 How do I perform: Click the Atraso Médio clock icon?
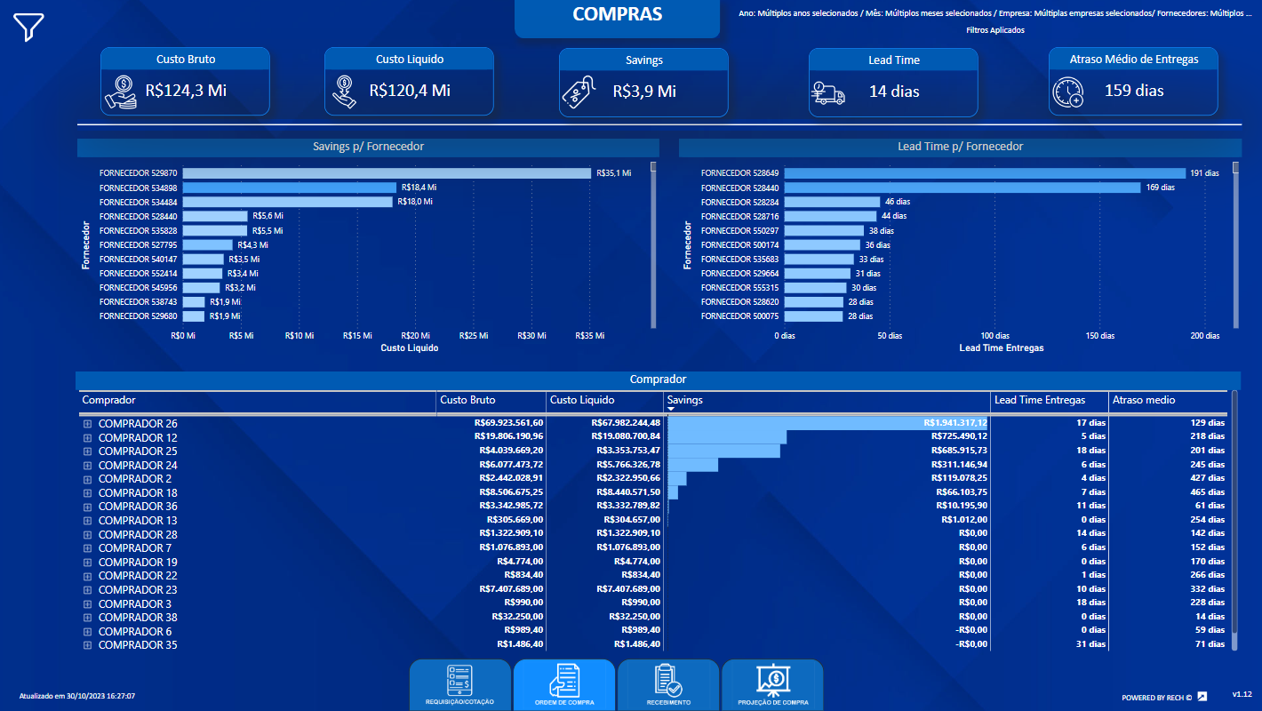click(x=1068, y=92)
